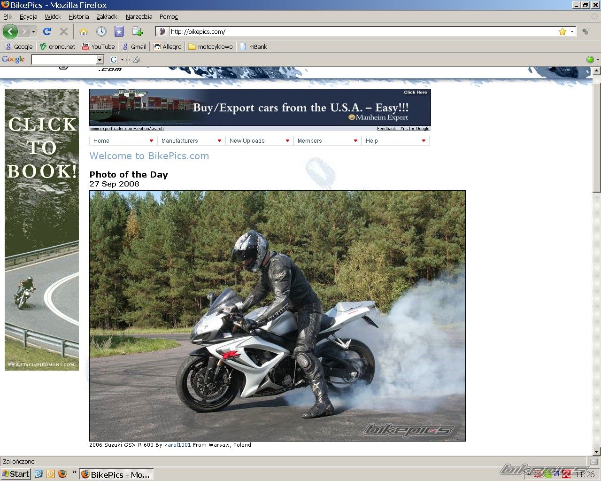Screen dimensions: 601x481
Task: Click the Feedback - Ads by Google link
Action: [x=403, y=129]
